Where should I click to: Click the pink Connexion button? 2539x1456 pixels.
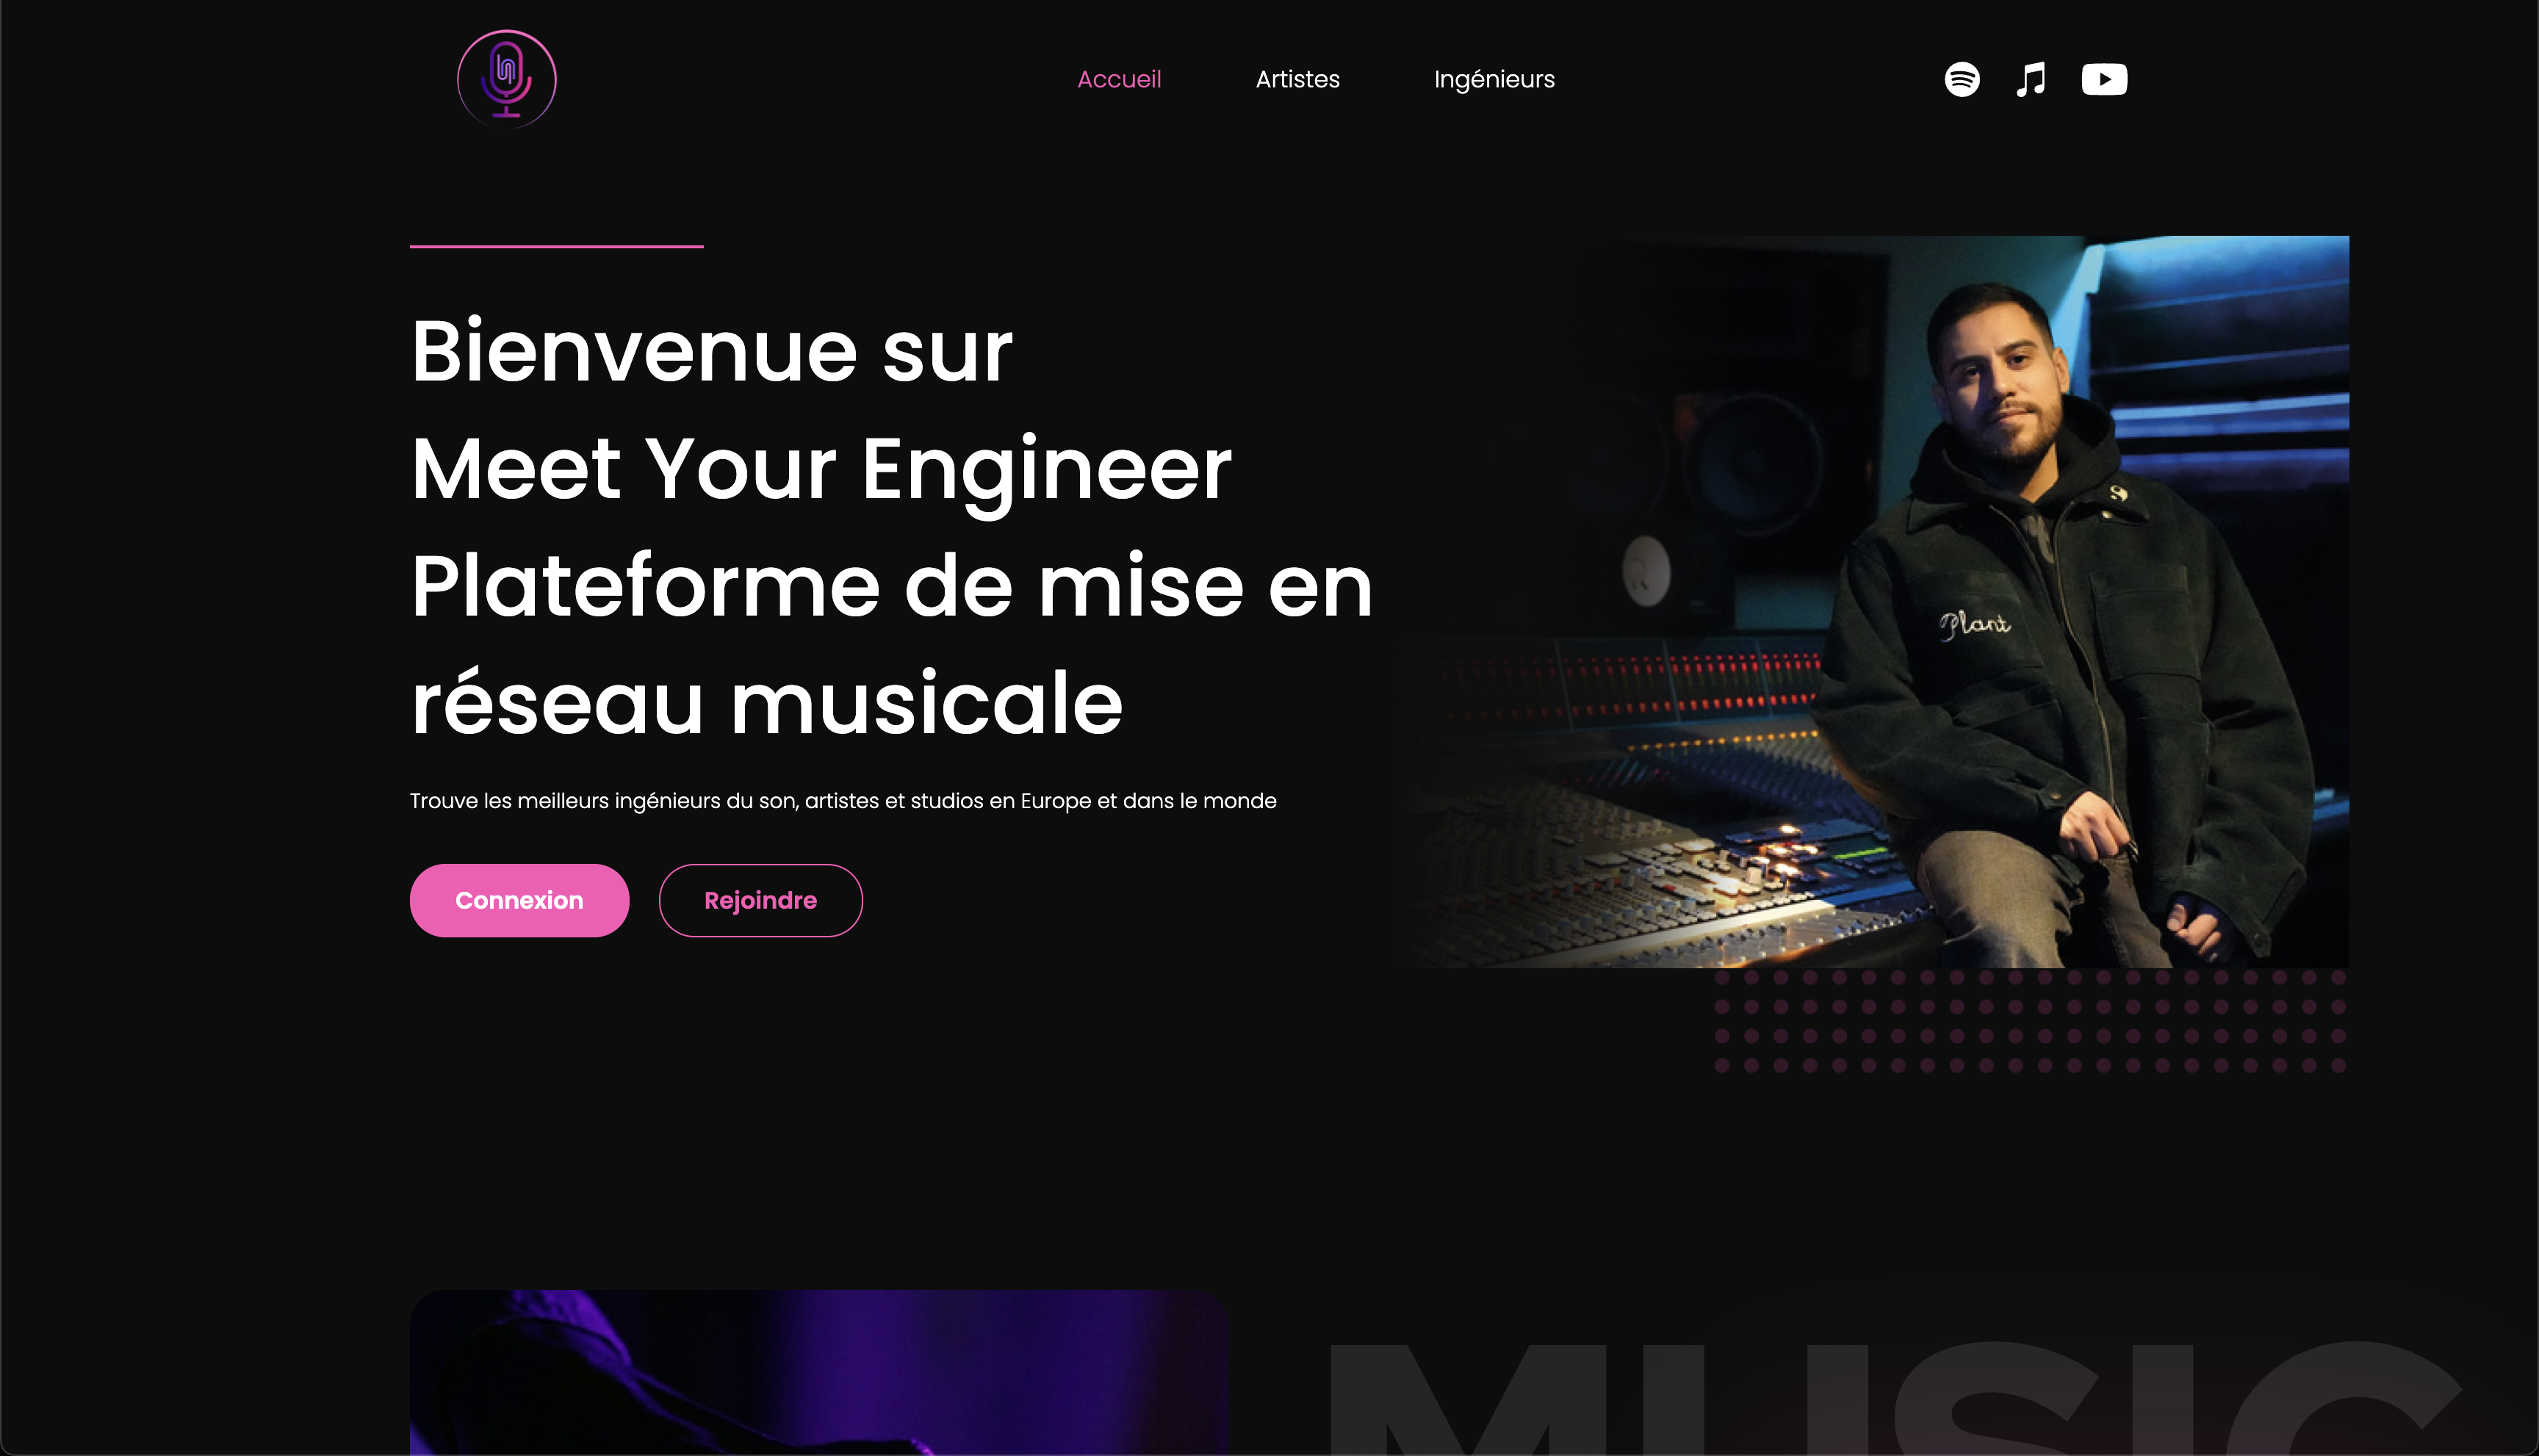point(519,900)
